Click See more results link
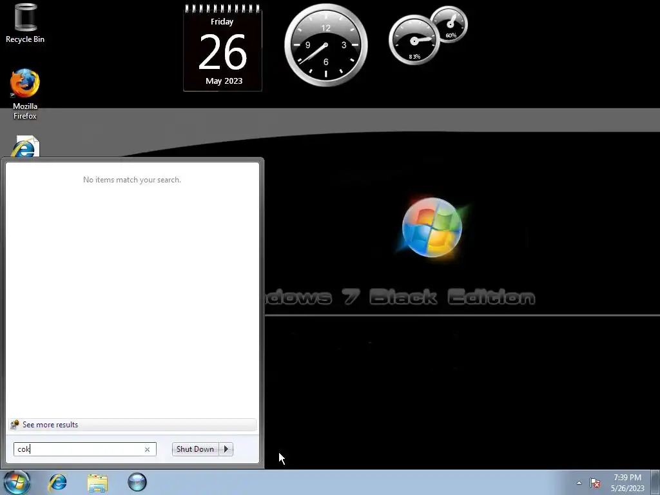The width and height of the screenshot is (660, 495). [x=131, y=425]
